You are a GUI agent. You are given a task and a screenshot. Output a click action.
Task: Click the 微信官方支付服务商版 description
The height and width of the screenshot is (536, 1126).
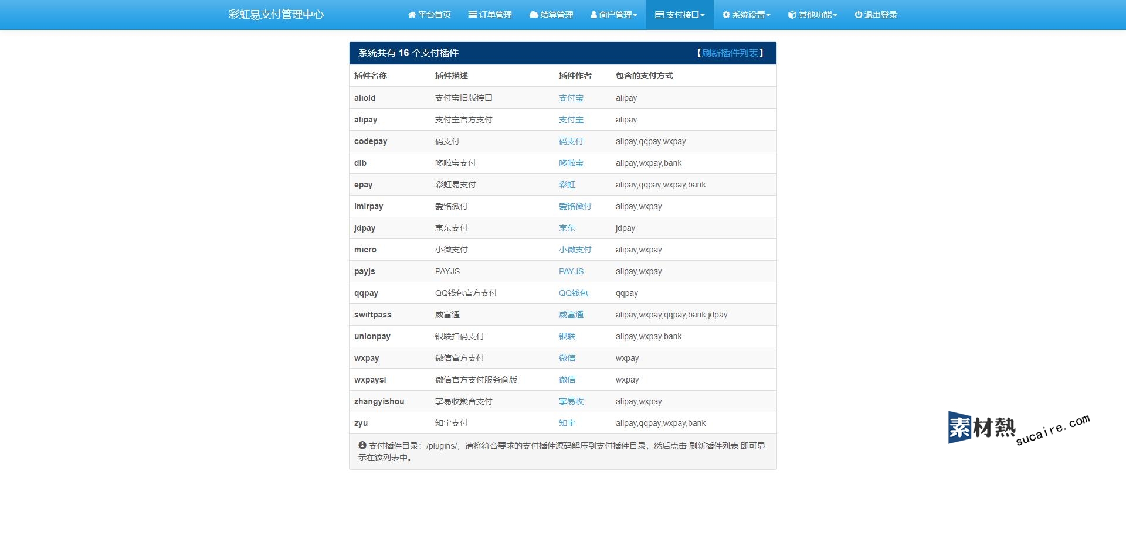point(476,380)
